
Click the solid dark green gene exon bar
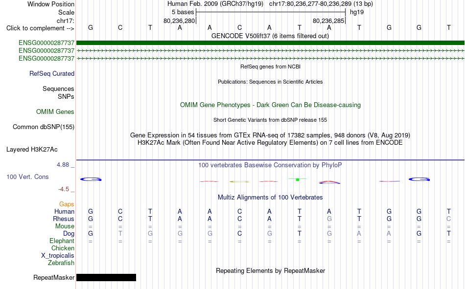(271, 43)
